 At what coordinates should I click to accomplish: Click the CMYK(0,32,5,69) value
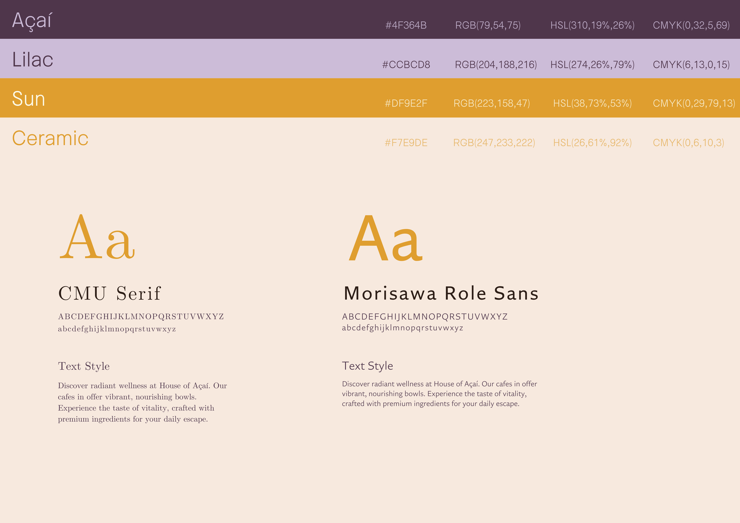point(691,25)
